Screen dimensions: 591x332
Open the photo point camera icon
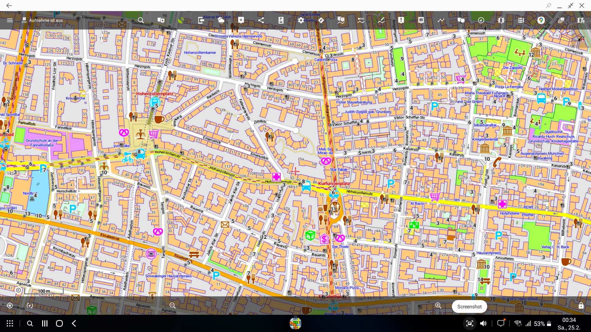(x=421, y=20)
